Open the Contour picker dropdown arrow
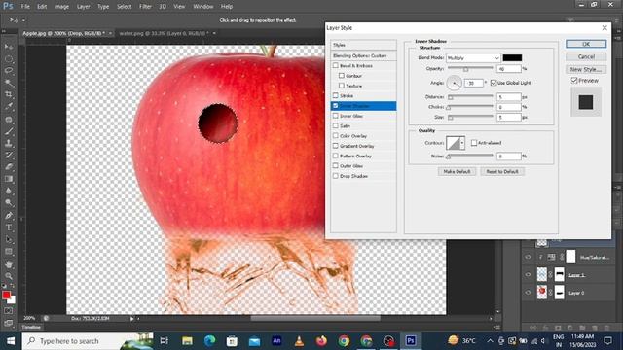 click(462, 143)
